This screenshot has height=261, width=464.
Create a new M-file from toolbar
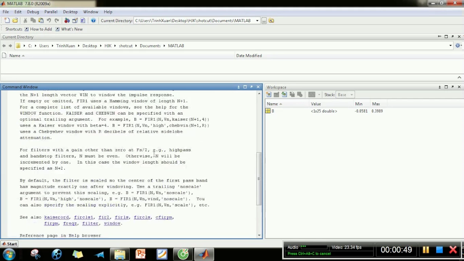[7, 21]
